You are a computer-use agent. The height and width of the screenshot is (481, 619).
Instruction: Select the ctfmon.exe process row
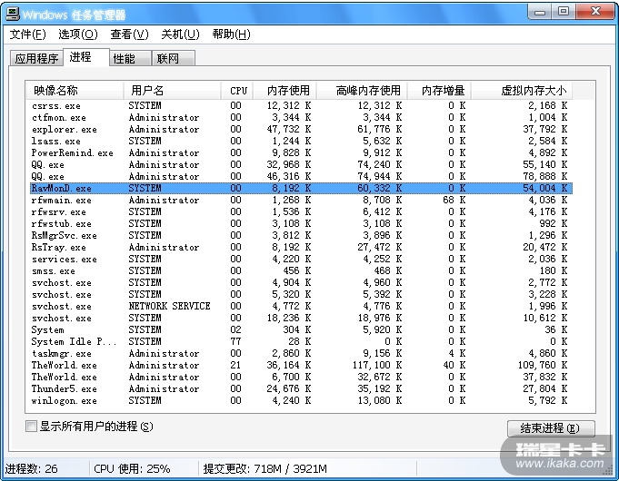pos(301,117)
